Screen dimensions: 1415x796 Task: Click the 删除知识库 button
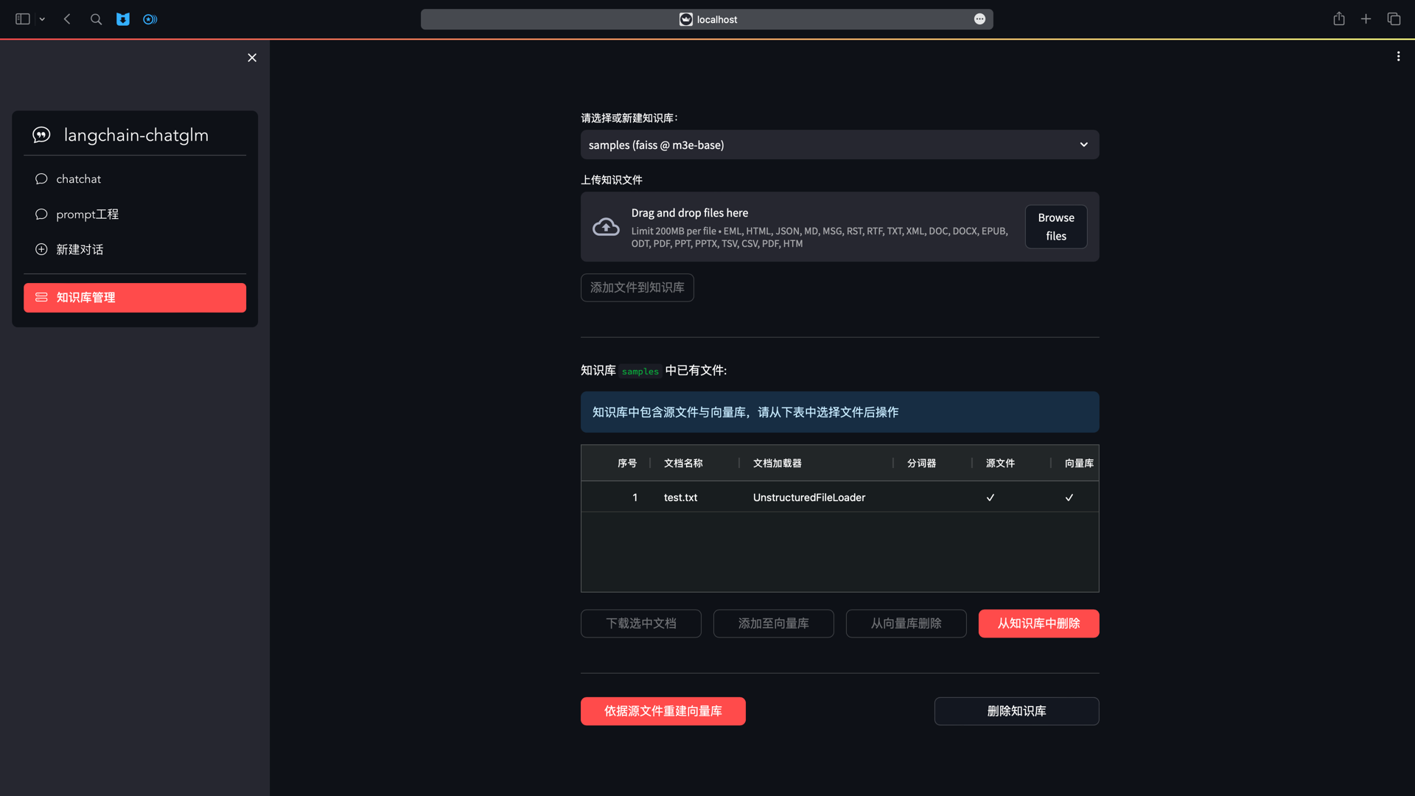(1016, 711)
